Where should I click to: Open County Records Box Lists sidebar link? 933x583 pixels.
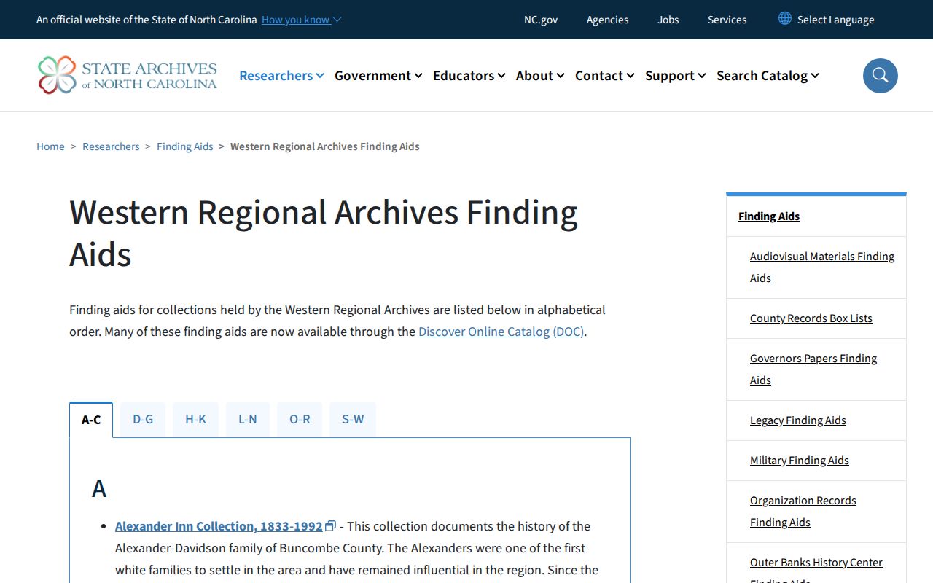coord(811,318)
